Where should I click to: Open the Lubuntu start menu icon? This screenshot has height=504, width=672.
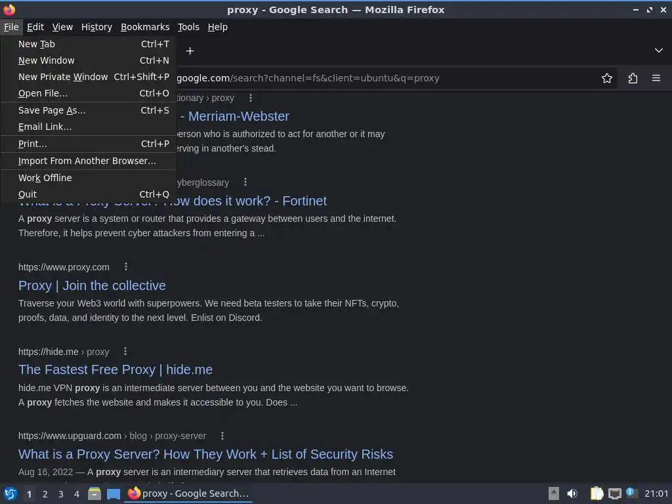[x=10, y=493]
